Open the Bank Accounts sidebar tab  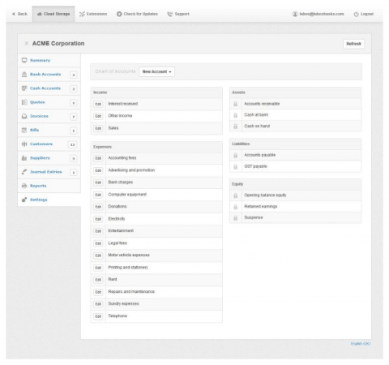point(49,75)
